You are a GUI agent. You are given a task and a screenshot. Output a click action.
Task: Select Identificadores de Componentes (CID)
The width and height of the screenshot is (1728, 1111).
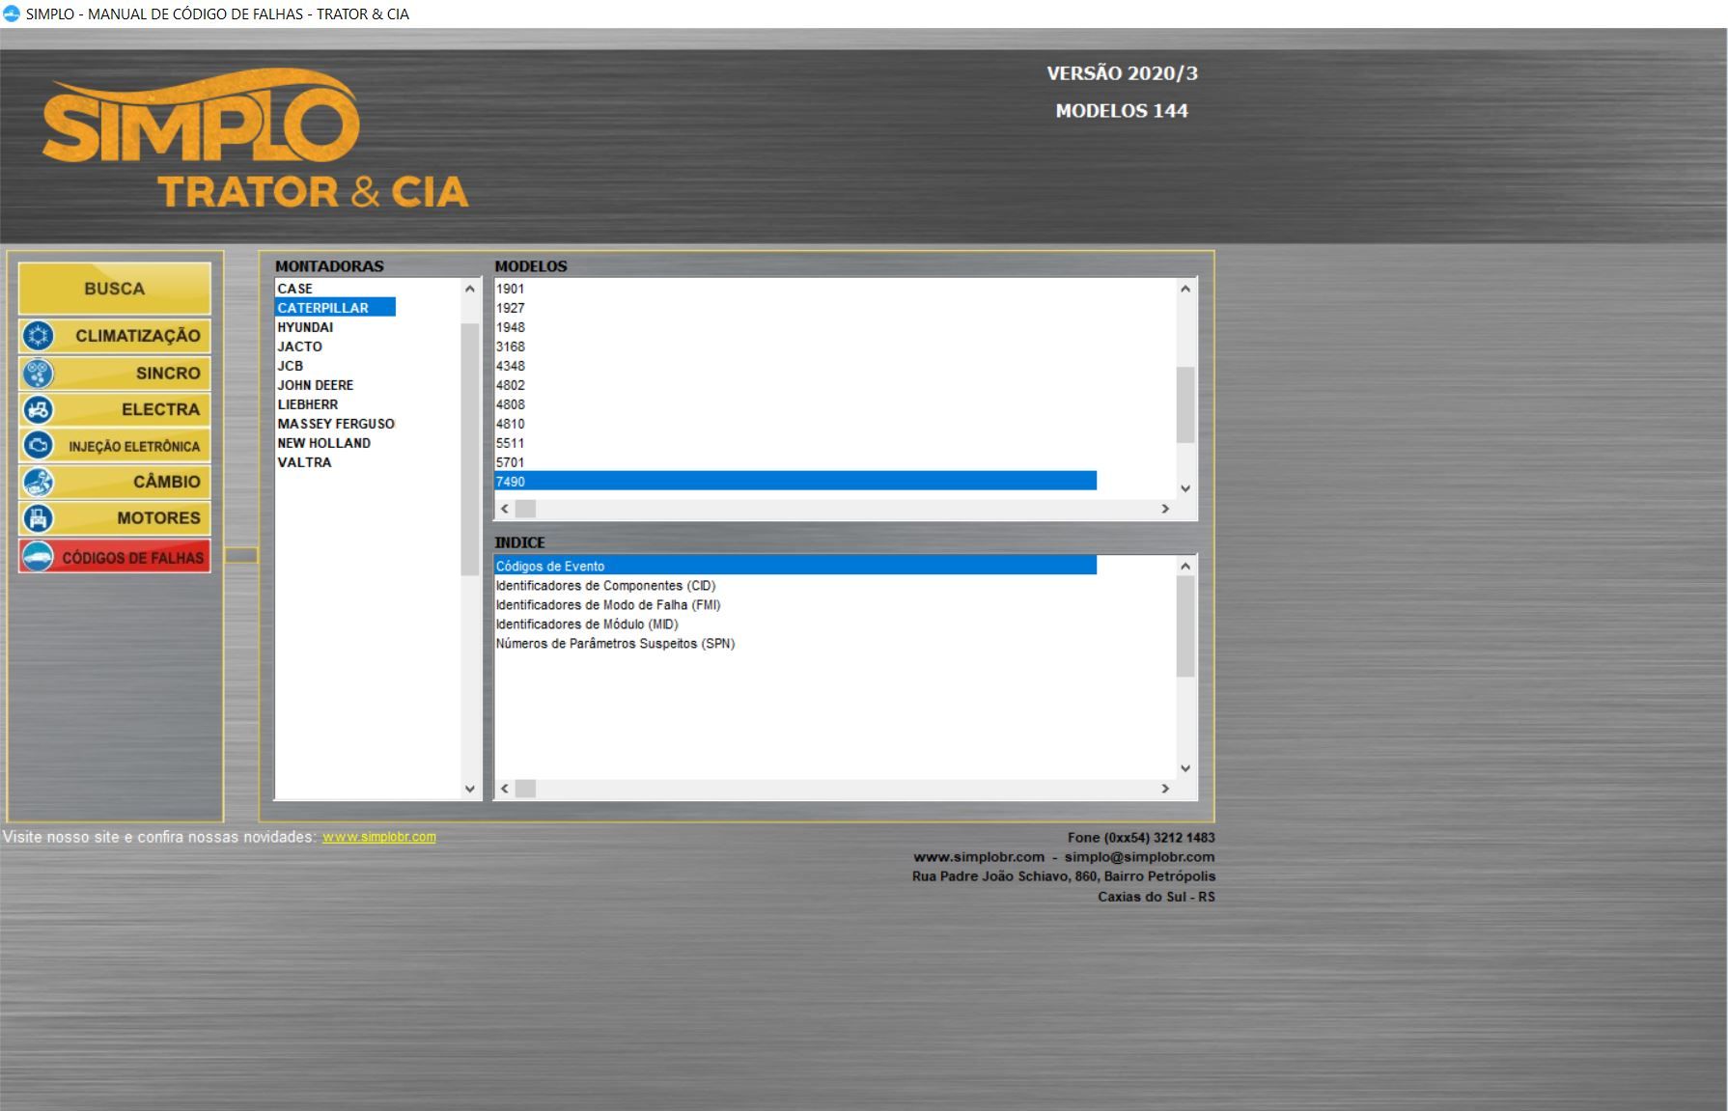click(x=605, y=586)
